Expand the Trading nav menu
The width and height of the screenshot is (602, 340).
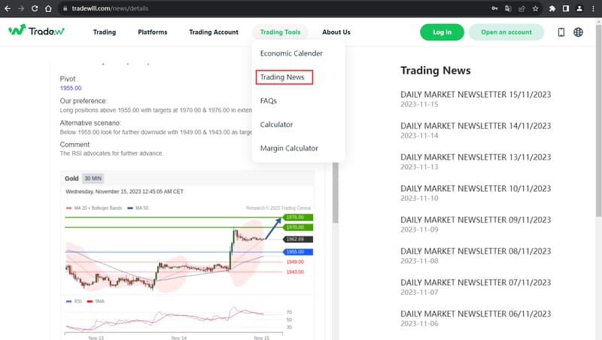[x=104, y=32]
